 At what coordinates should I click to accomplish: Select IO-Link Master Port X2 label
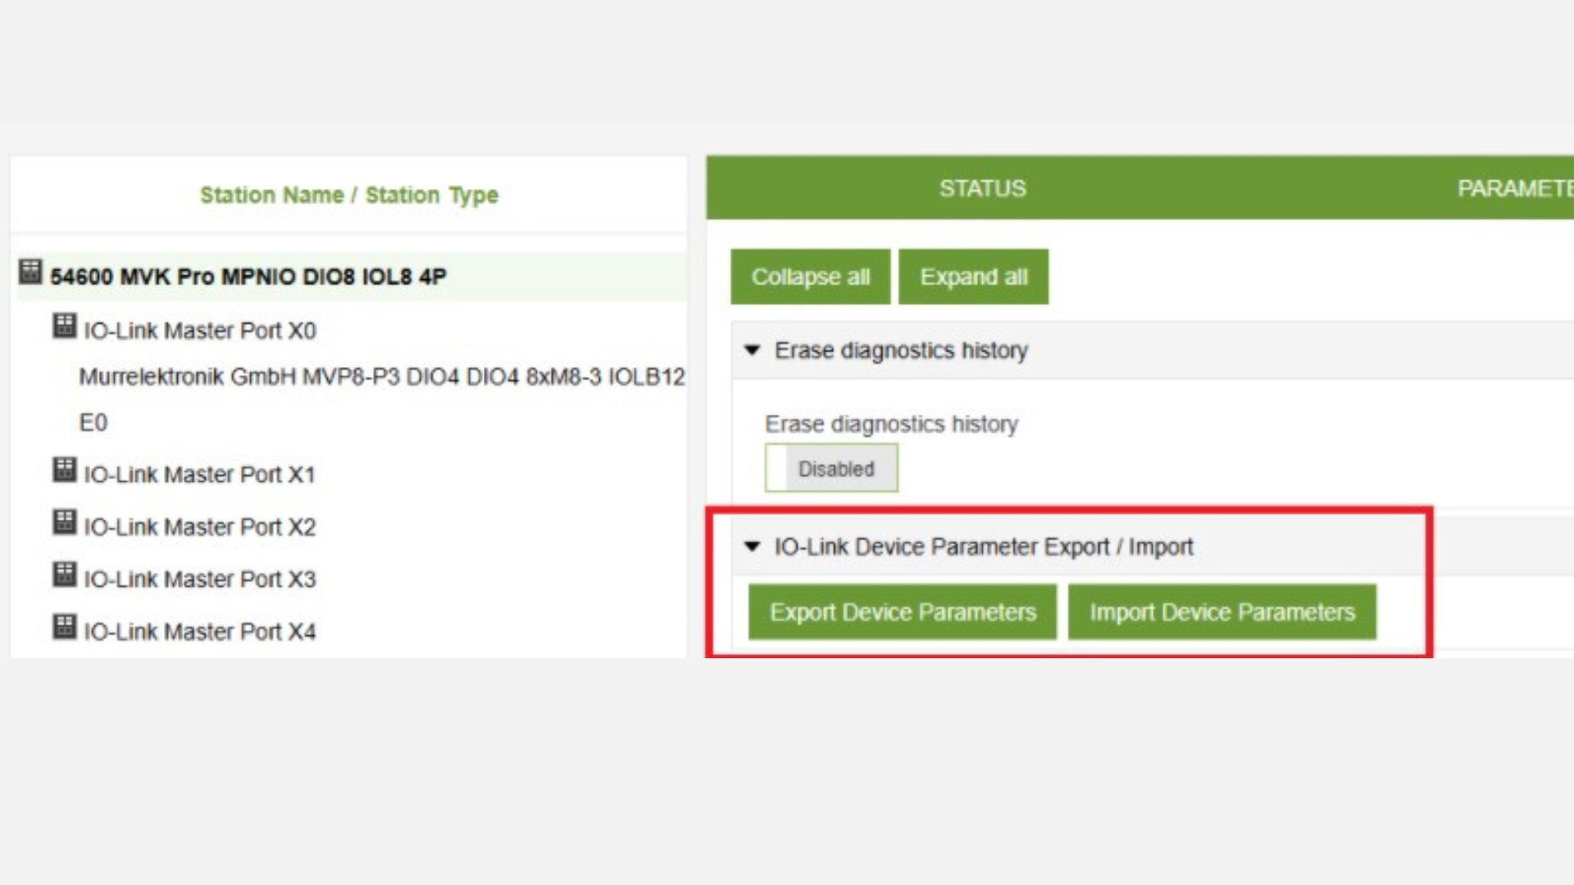(x=199, y=527)
